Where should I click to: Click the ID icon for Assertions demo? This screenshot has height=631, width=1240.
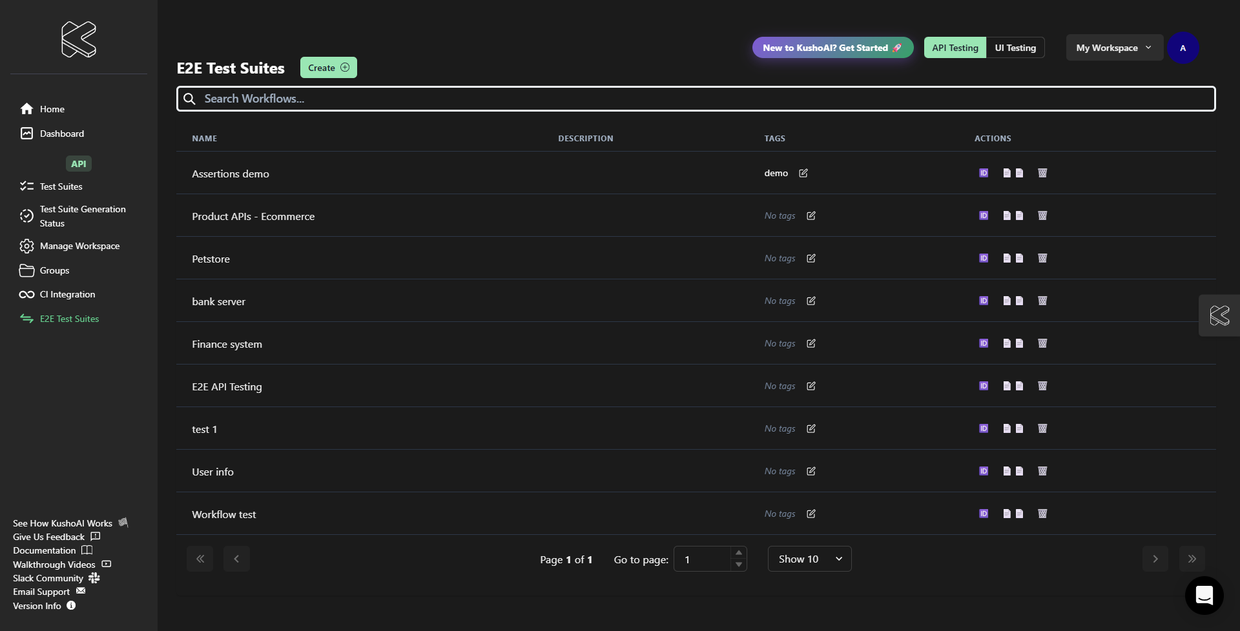(984, 173)
